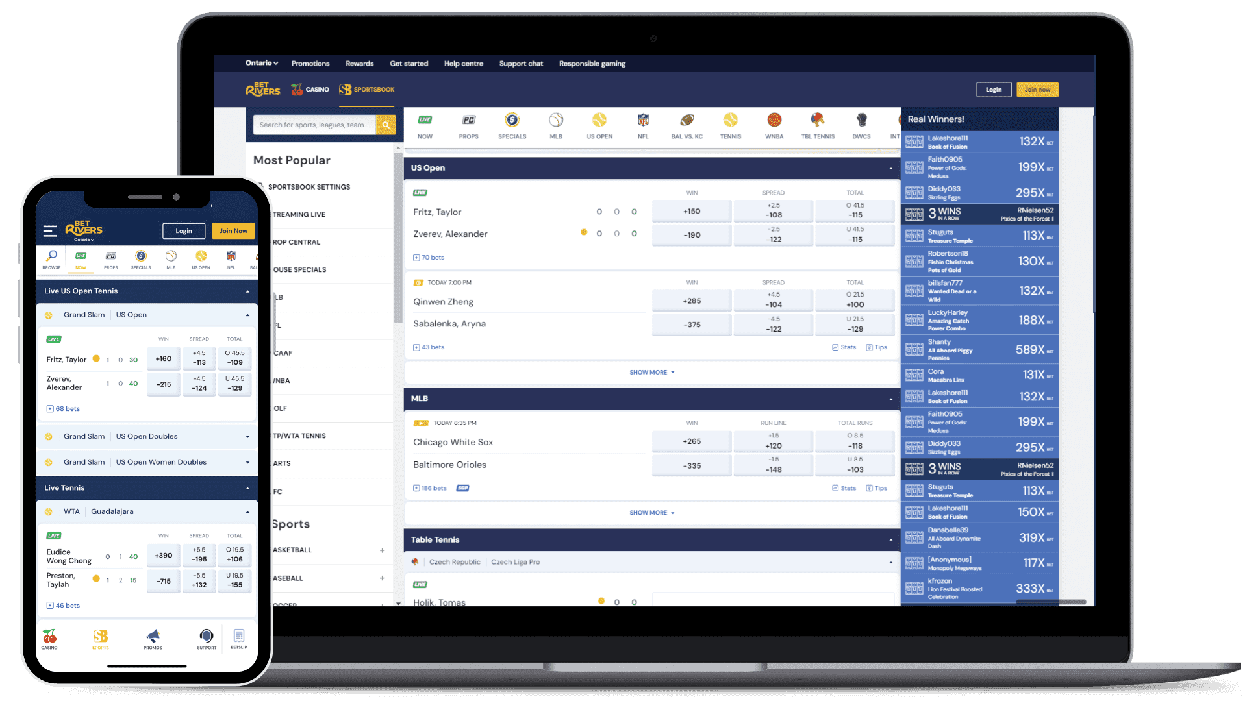Select the SPECIALS dollar icon on laptop

(x=512, y=125)
